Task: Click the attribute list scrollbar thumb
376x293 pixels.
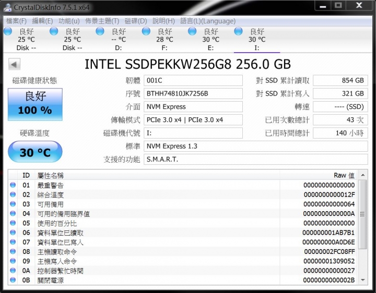Action: tap(363, 214)
